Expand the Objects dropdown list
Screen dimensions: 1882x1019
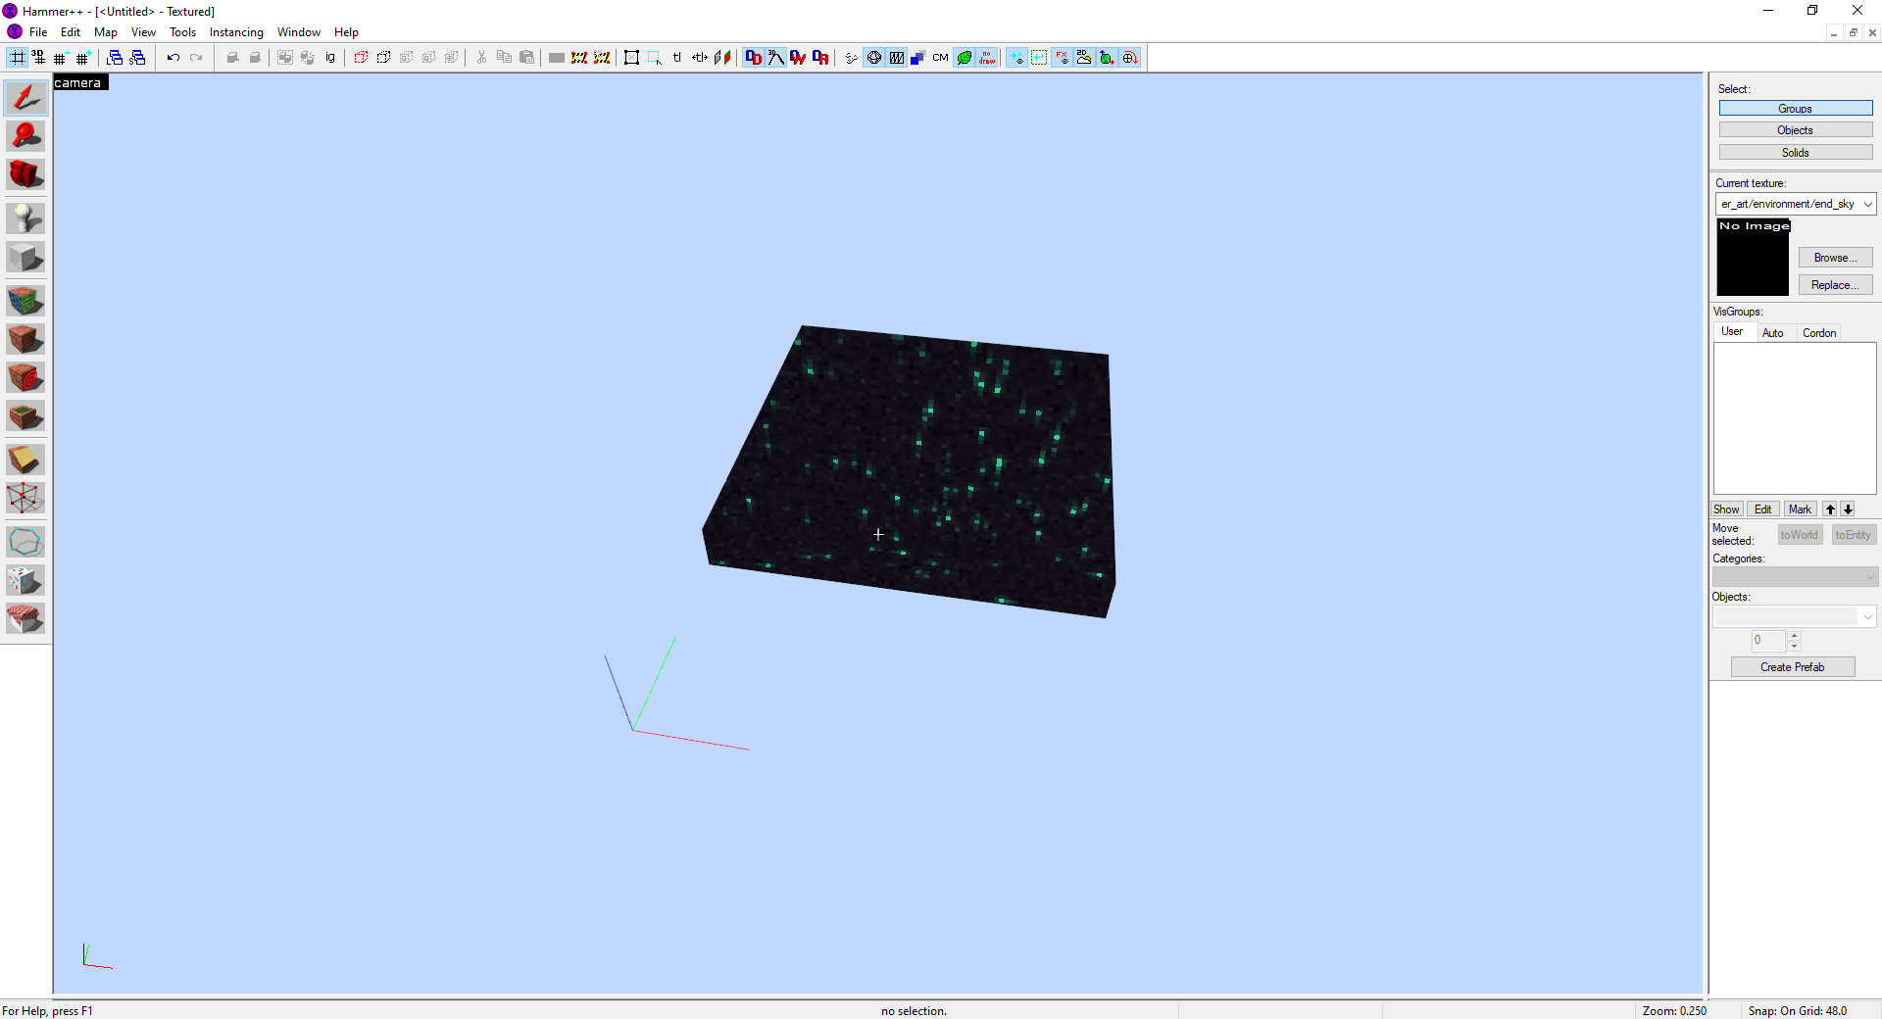tap(1868, 616)
